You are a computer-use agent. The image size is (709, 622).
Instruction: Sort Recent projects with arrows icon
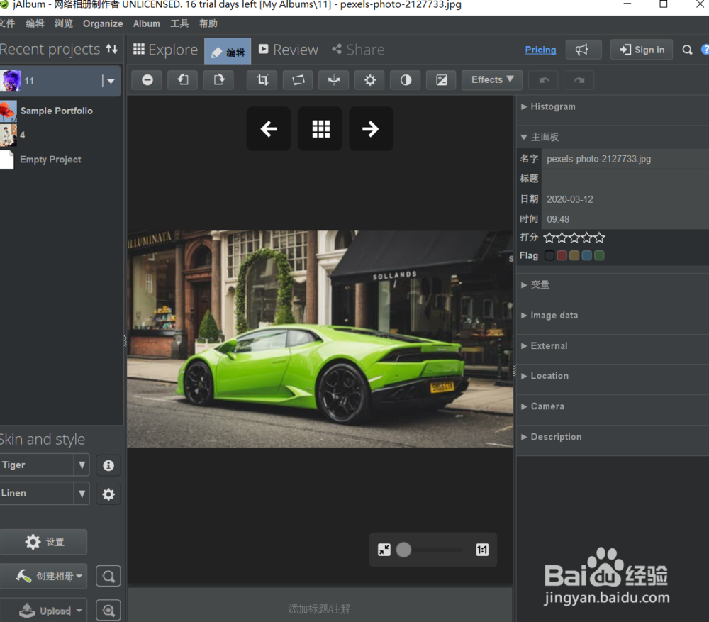pyautogui.click(x=112, y=49)
